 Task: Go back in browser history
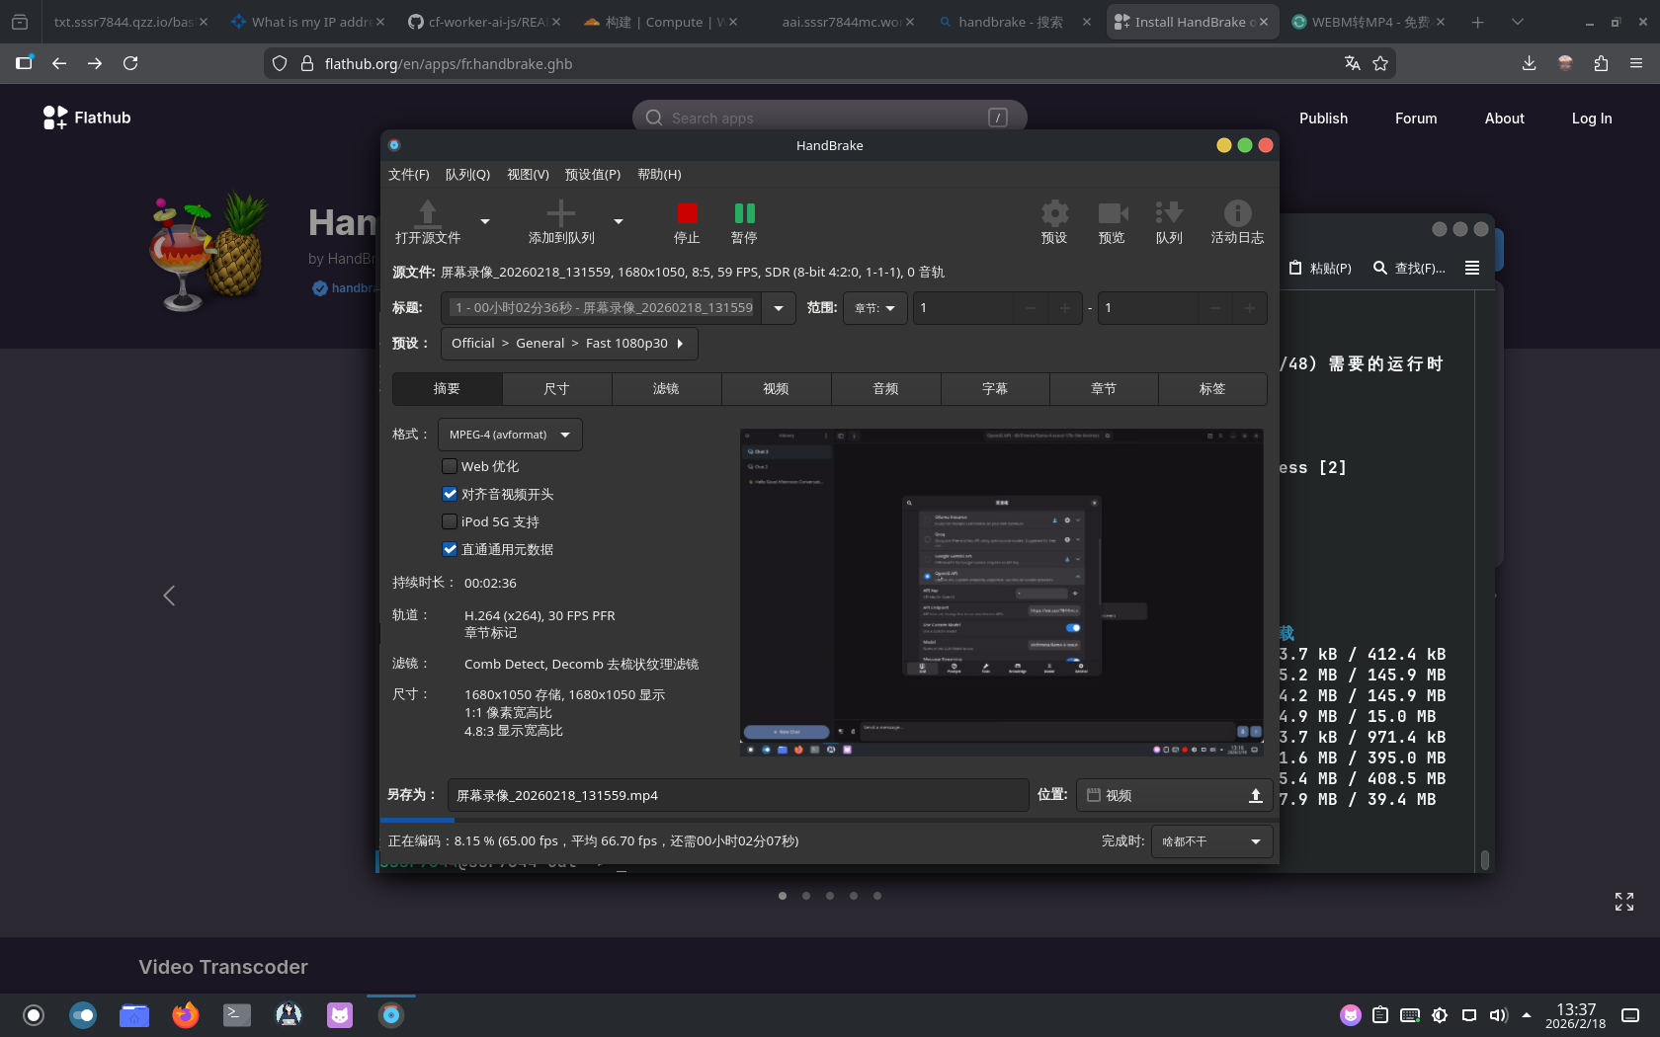click(x=59, y=63)
